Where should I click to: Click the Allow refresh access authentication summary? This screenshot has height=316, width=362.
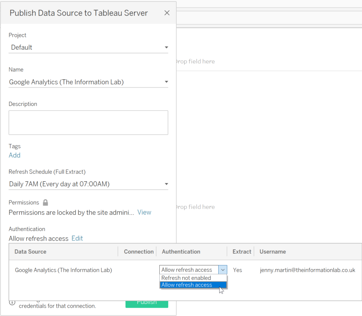[x=39, y=238]
